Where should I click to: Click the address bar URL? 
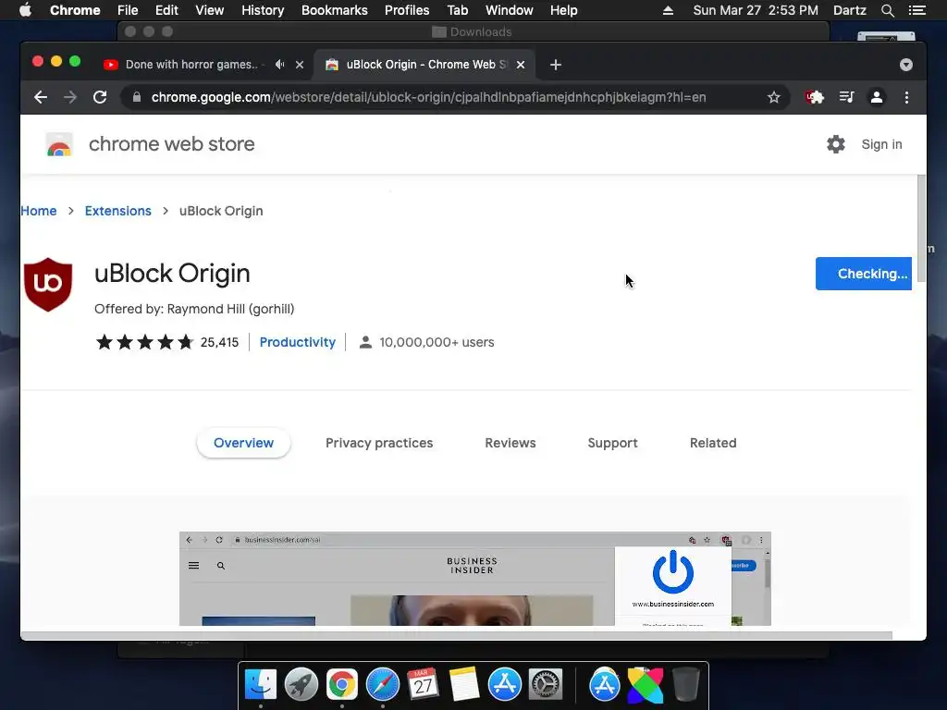[429, 97]
